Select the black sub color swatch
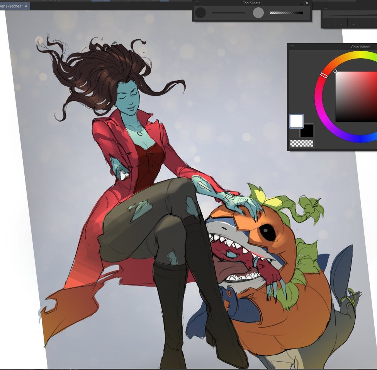The width and height of the screenshot is (377, 370). (x=307, y=131)
